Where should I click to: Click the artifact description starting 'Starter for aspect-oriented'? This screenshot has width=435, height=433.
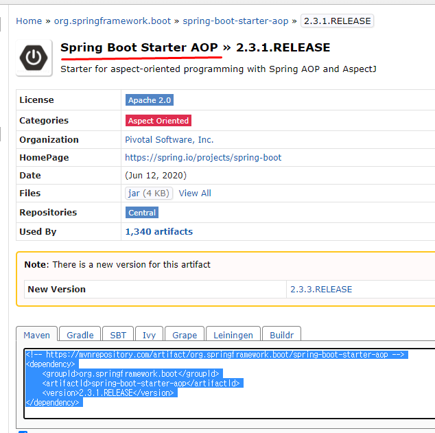point(218,69)
